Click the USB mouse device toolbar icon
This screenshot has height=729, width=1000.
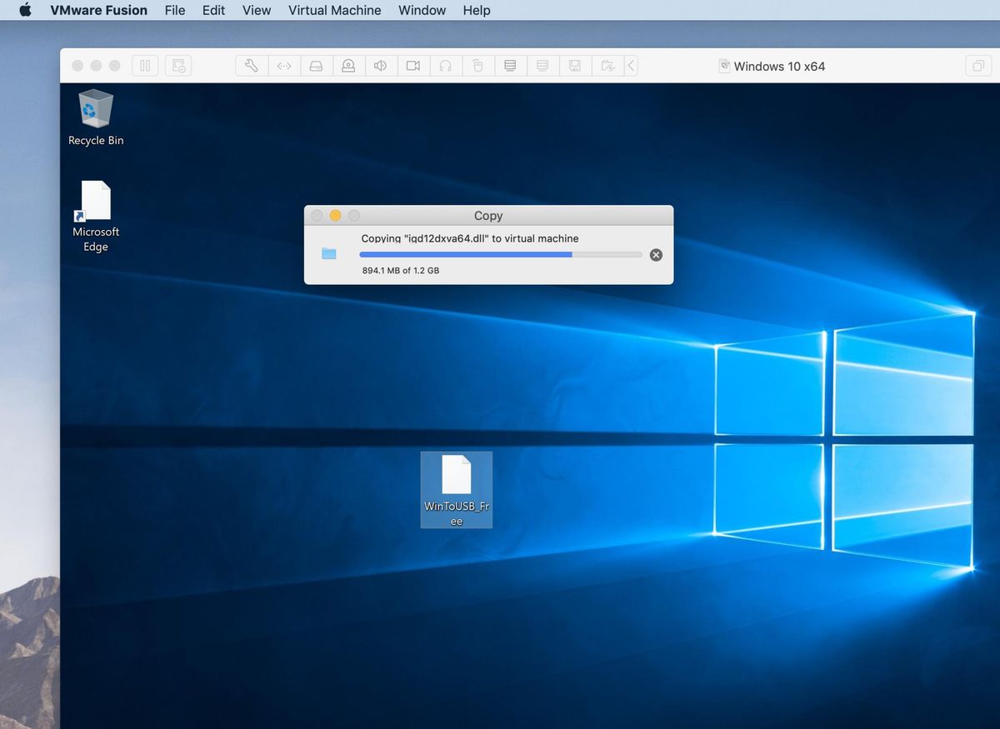coord(477,65)
